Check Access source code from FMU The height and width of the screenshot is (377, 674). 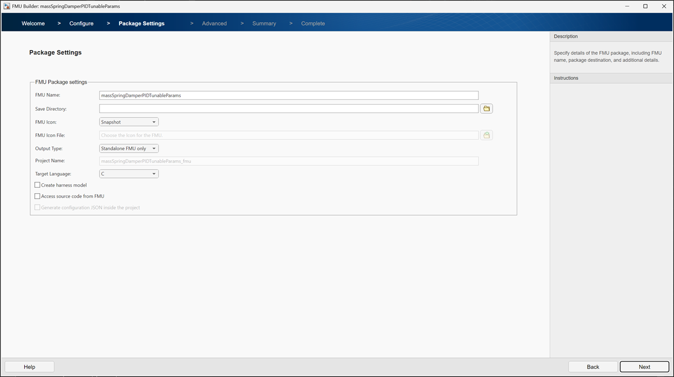pyautogui.click(x=37, y=196)
